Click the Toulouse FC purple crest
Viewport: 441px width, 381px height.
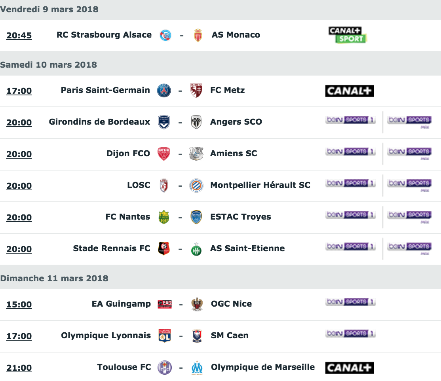(x=165, y=368)
